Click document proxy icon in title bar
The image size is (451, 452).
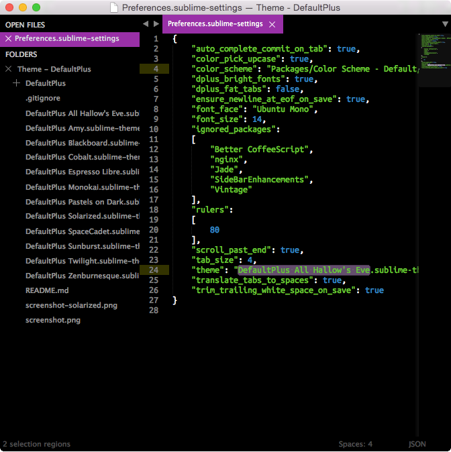pos(114,7)
